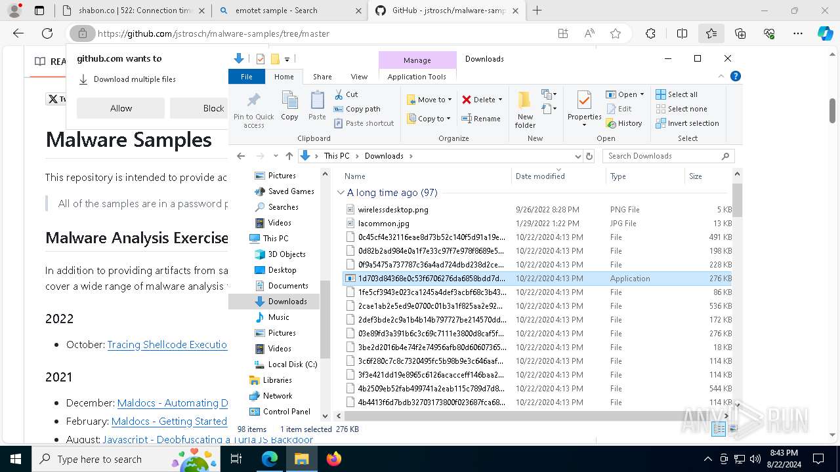840x472 pixels.
Task: Switch to the View ribbon tab
Action: 359,77
